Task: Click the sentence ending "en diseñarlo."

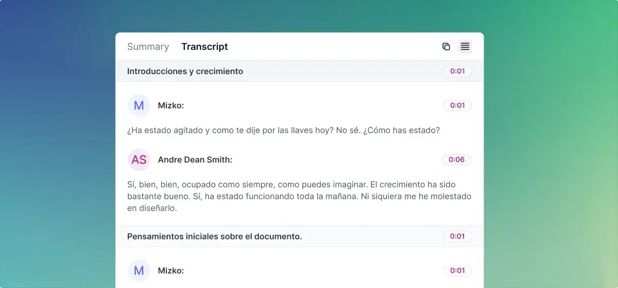Action: pos(152,208)
